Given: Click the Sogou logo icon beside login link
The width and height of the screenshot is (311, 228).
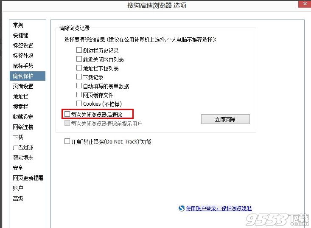Looking at the screenshot, I should (181, 208).
